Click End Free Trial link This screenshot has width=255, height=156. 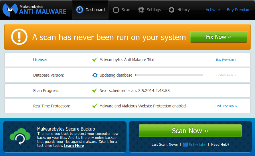[x=226, y=106]
